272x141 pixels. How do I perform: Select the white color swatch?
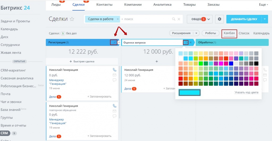click(181, 58)
